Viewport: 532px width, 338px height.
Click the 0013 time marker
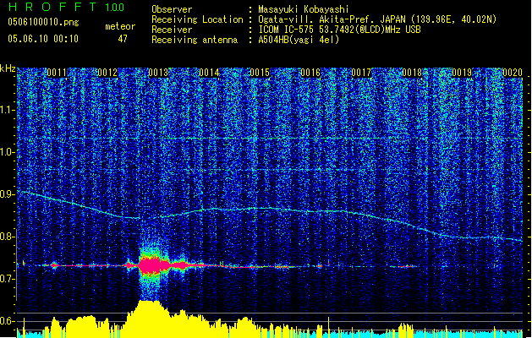click(158, 74)
